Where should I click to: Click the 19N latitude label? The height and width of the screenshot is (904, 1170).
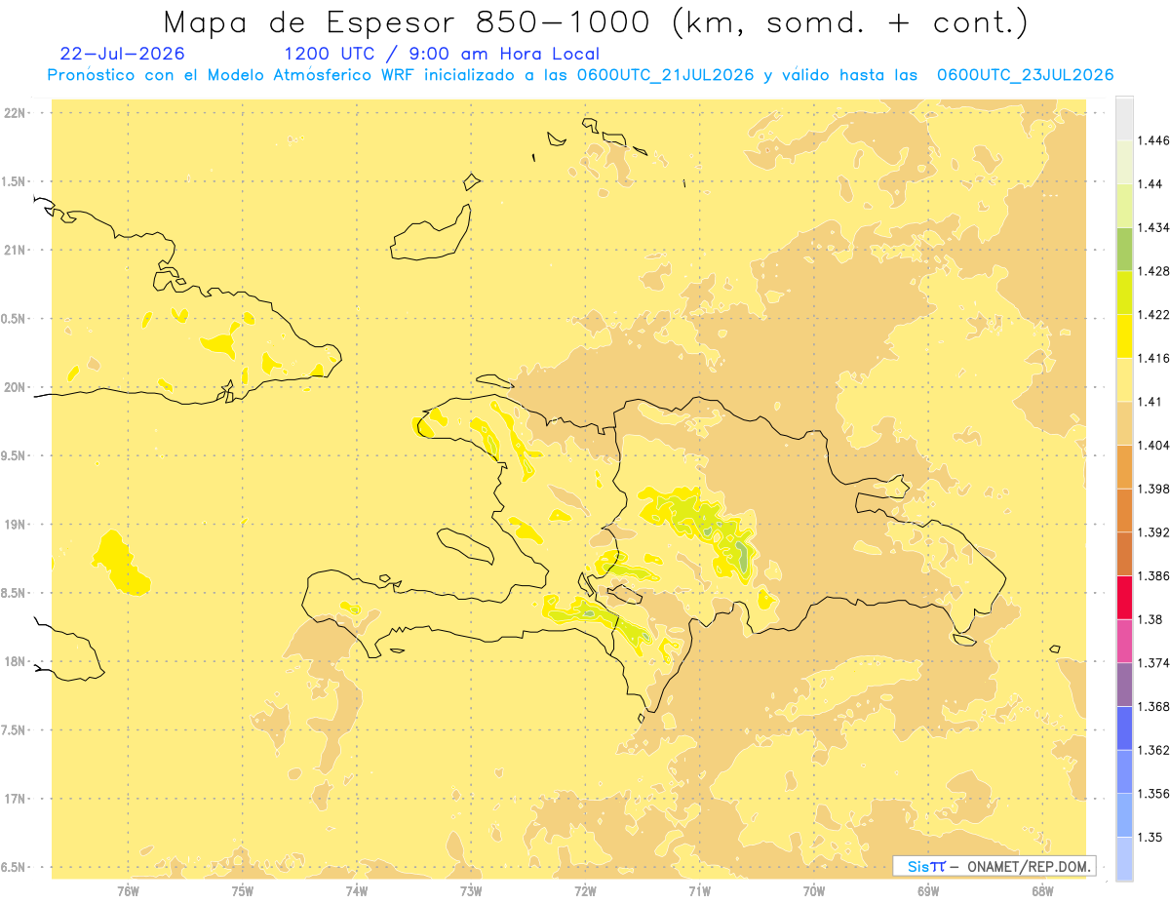pos(16,525)
